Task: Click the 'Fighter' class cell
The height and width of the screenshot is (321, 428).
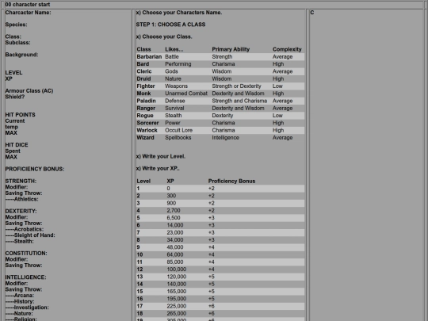Action: click(146, 86)
